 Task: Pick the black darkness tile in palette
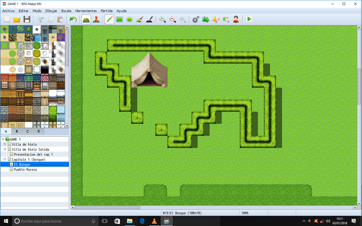44,69
